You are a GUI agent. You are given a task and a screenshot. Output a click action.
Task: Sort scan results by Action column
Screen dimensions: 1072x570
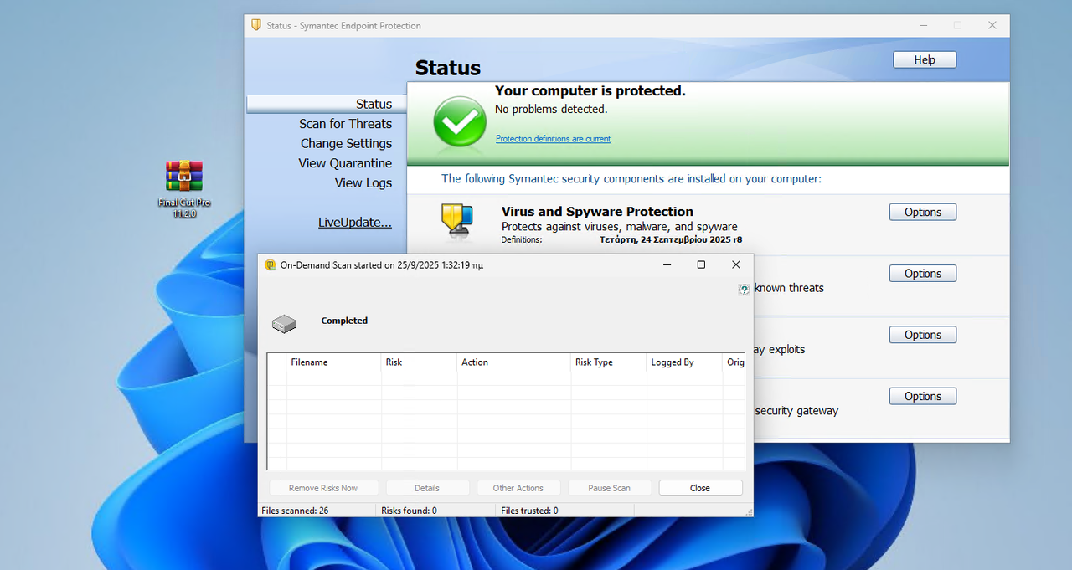pos(514,362)
